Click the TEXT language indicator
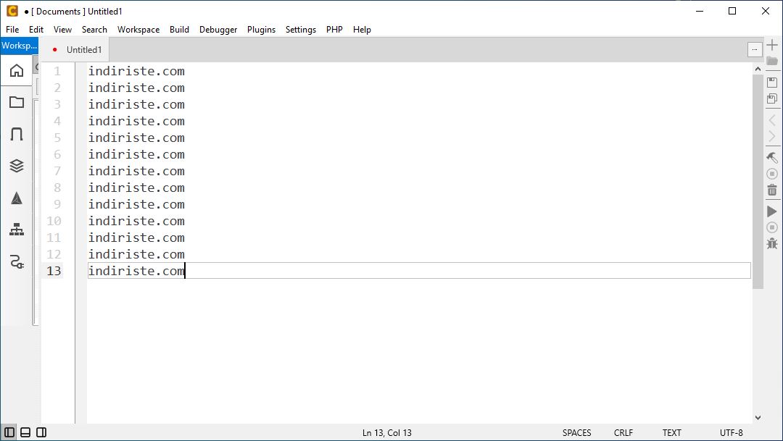This screenshot has height=441, width=783. coord(671,432)
